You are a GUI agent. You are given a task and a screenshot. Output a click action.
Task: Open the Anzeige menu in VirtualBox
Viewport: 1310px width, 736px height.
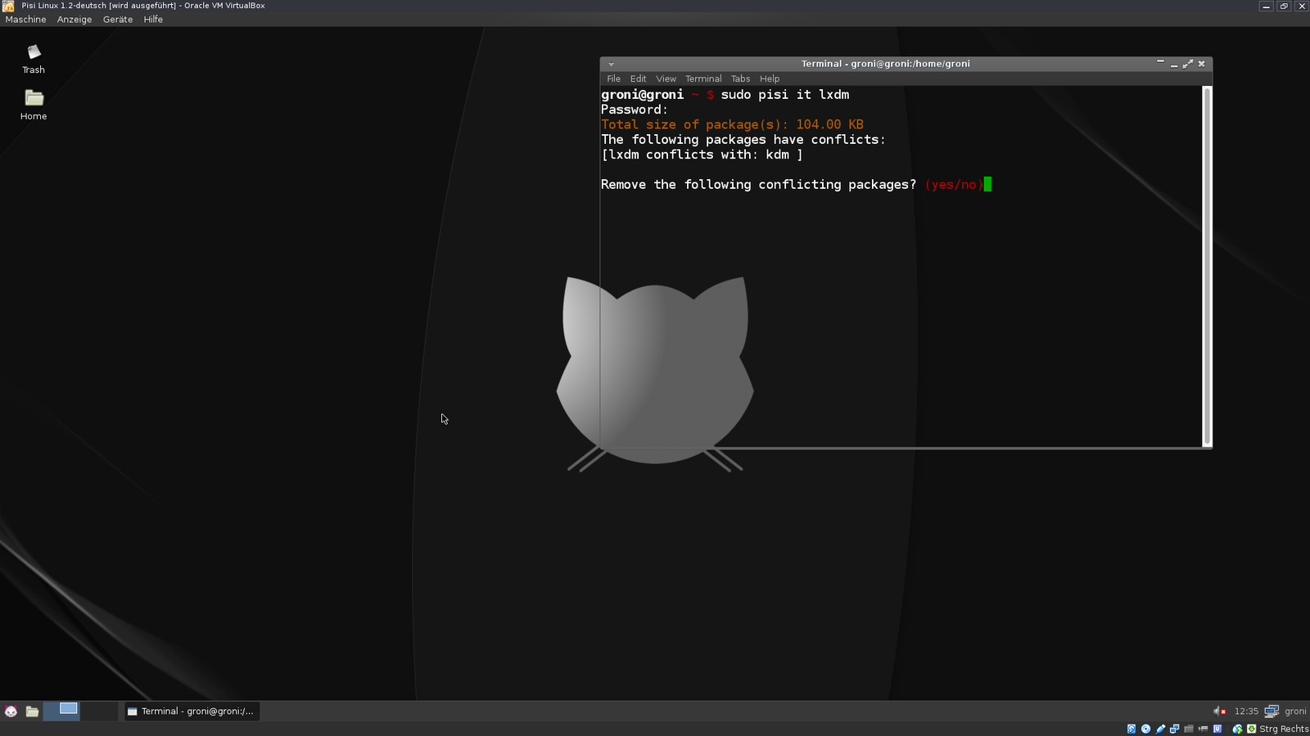point(75,20)
